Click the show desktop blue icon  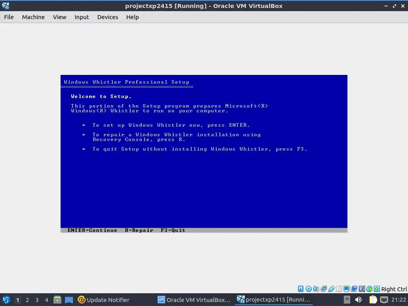point(69,300)
